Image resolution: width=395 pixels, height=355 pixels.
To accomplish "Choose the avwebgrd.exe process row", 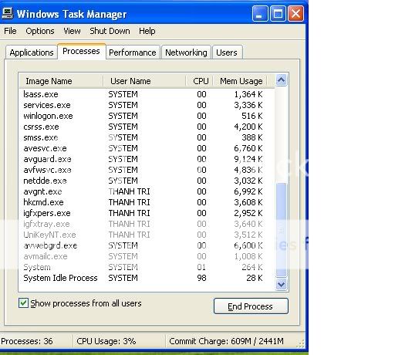I will 147,245.
